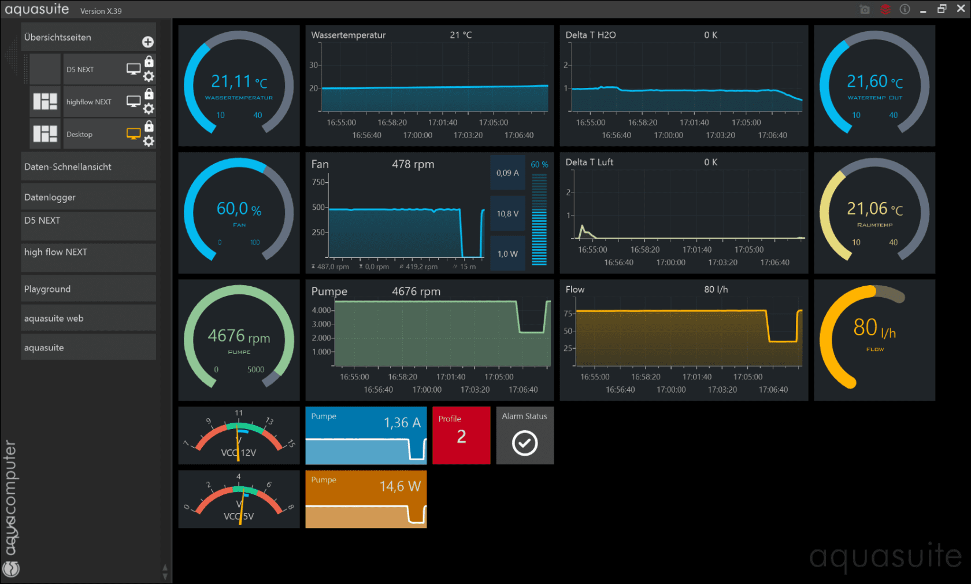Open settings gear for highflow NEXT page
This screenshot has width=971, height=584.
(x=149, y=109)
